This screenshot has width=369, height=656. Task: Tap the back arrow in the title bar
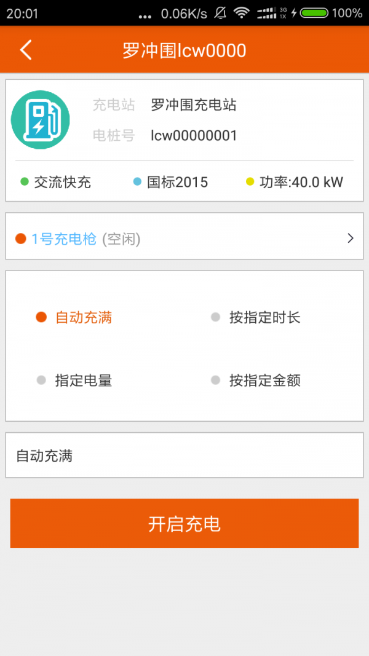coord(25,50)
